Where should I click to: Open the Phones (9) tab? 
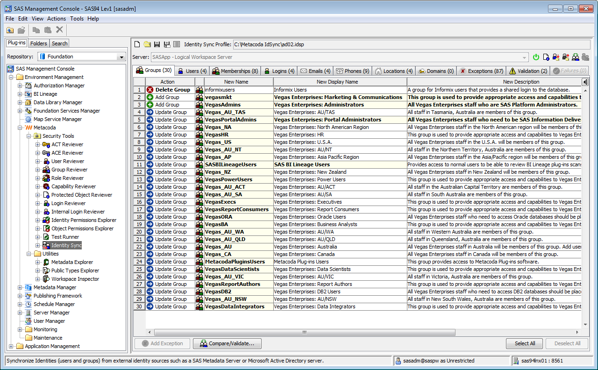(x=353, y=71)
